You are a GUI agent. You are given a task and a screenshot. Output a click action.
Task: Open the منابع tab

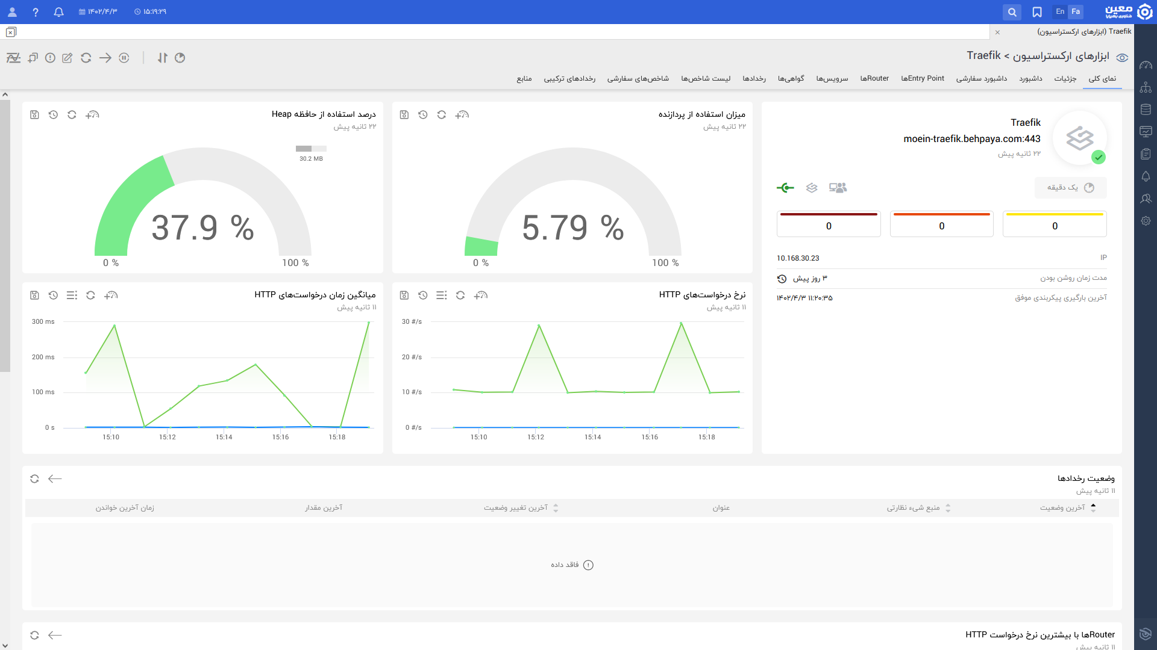point(524,78)
